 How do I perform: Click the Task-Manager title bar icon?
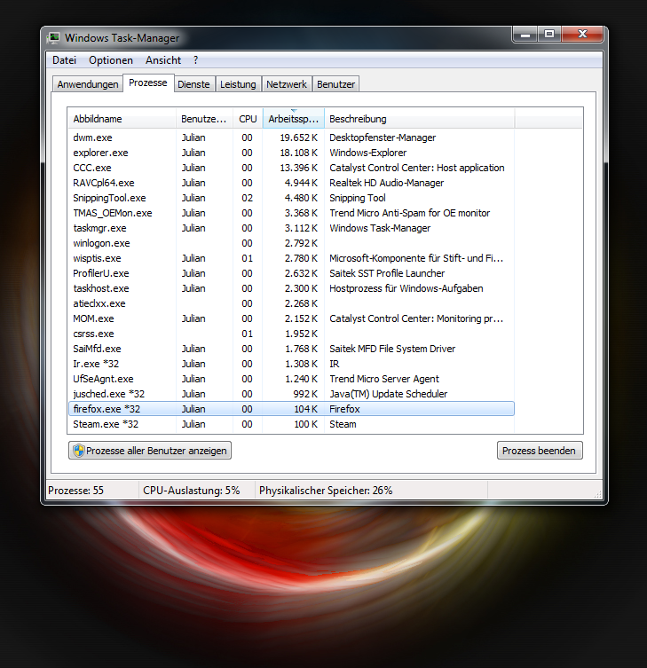point(54,38)
